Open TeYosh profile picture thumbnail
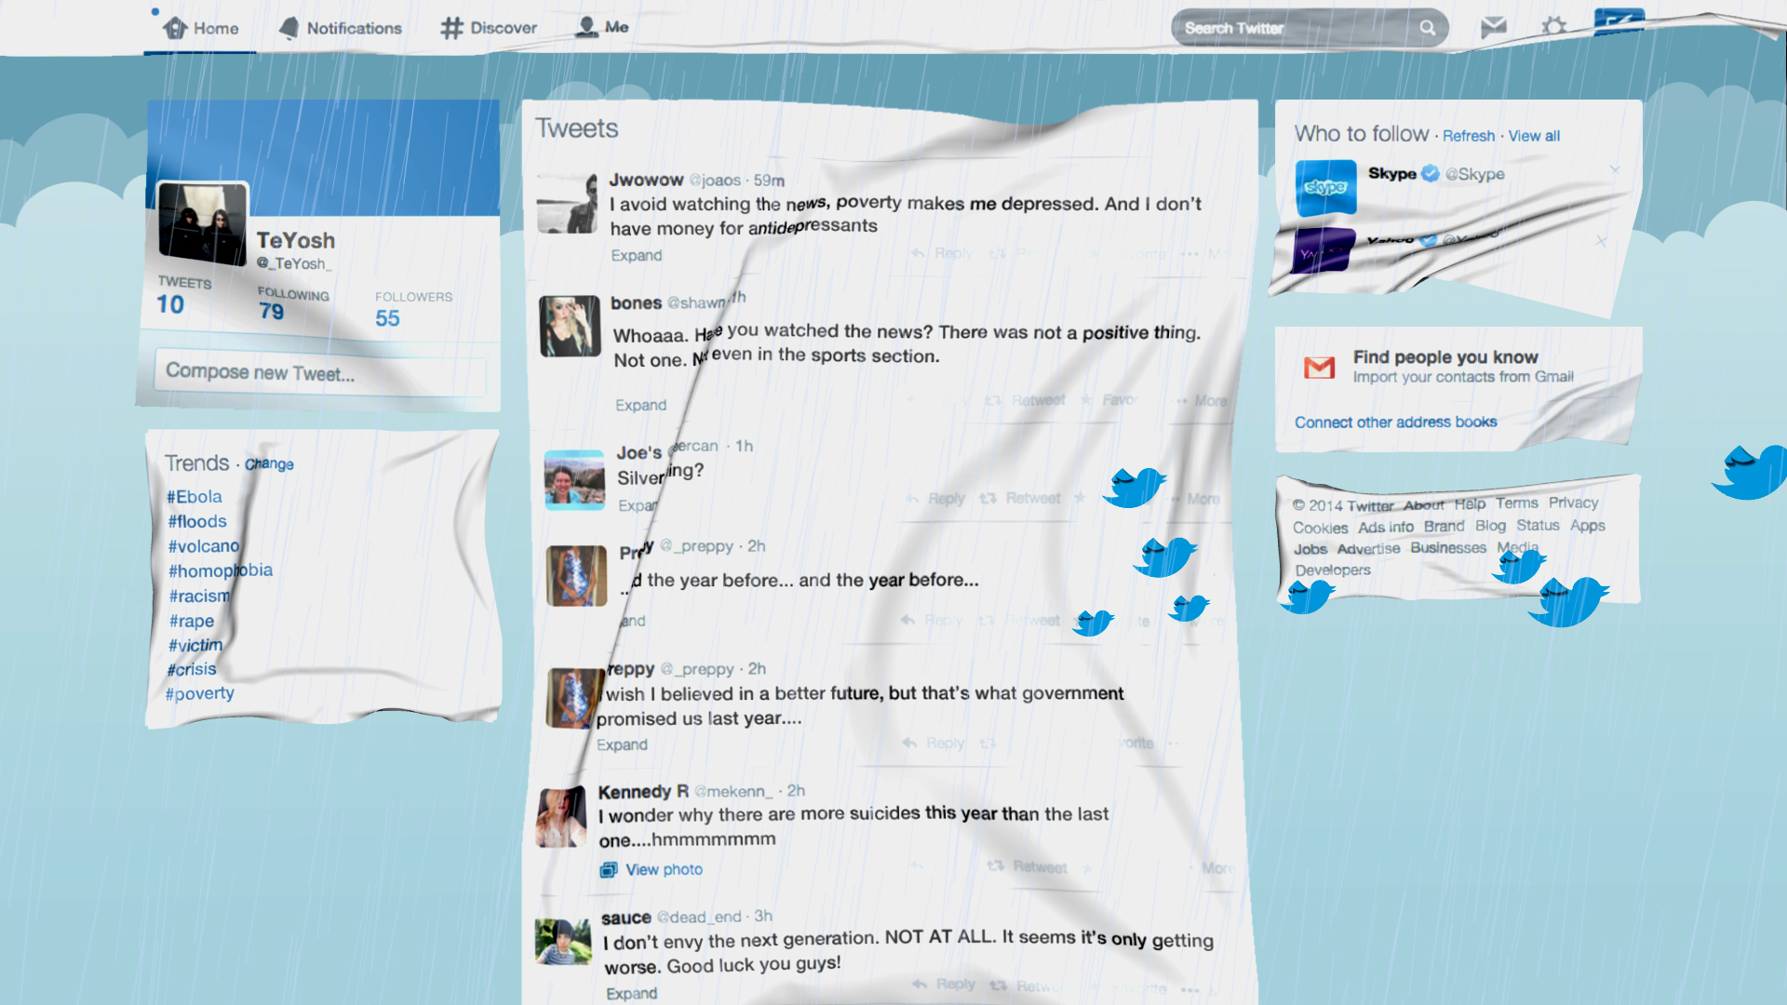 (x=203, y=222)
